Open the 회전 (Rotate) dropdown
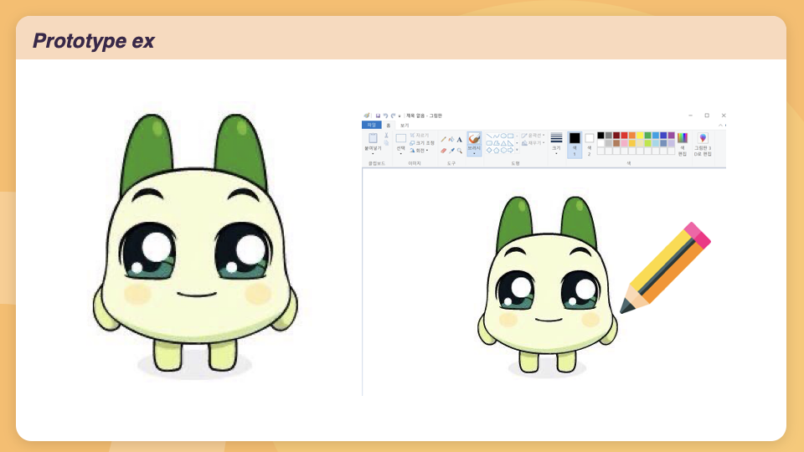 click(x=419, y=151)
